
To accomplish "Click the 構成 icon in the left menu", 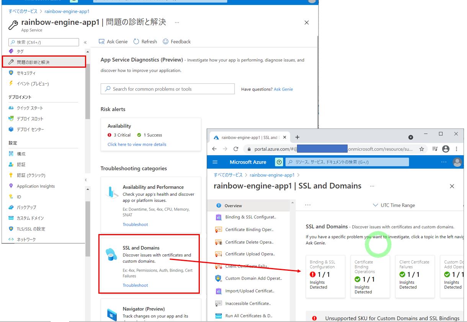I will point(11,153).
